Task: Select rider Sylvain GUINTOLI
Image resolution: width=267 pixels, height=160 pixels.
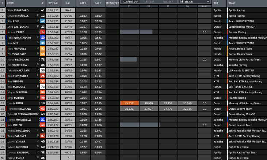Action: [18, 147]
